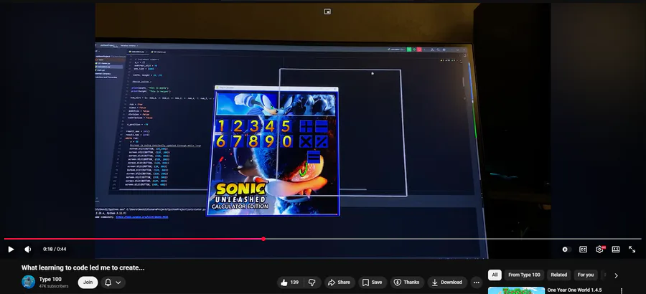Click the calculator's plus button in the video
The width and height of the screenshot is (646, 294).
point(306,126)
